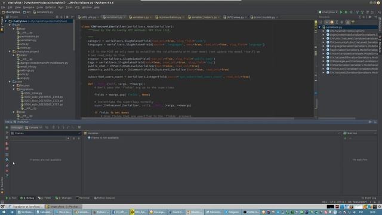Resume program icon in debug sidebar
This screenshot has width=382, height=215.
coord(7,133)
